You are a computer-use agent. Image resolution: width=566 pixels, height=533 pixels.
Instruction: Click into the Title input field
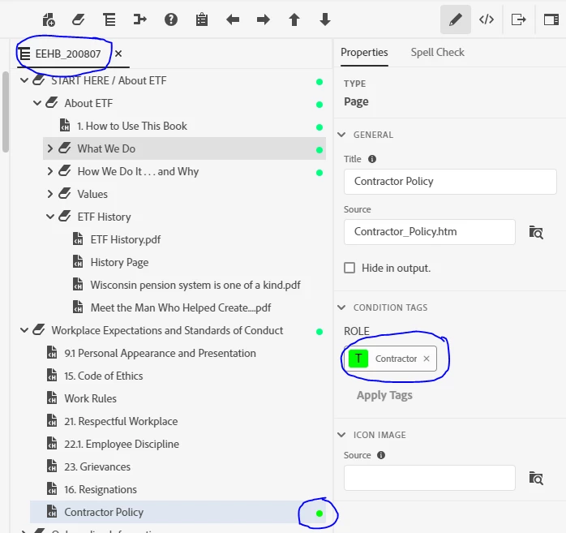click(x=450, y=182)
